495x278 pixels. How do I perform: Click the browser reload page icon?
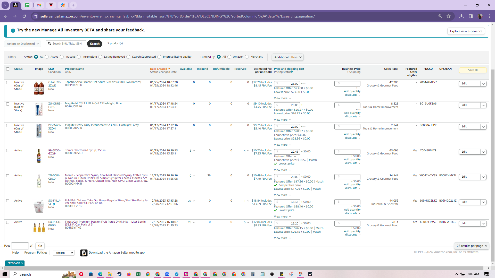point(24,16)
